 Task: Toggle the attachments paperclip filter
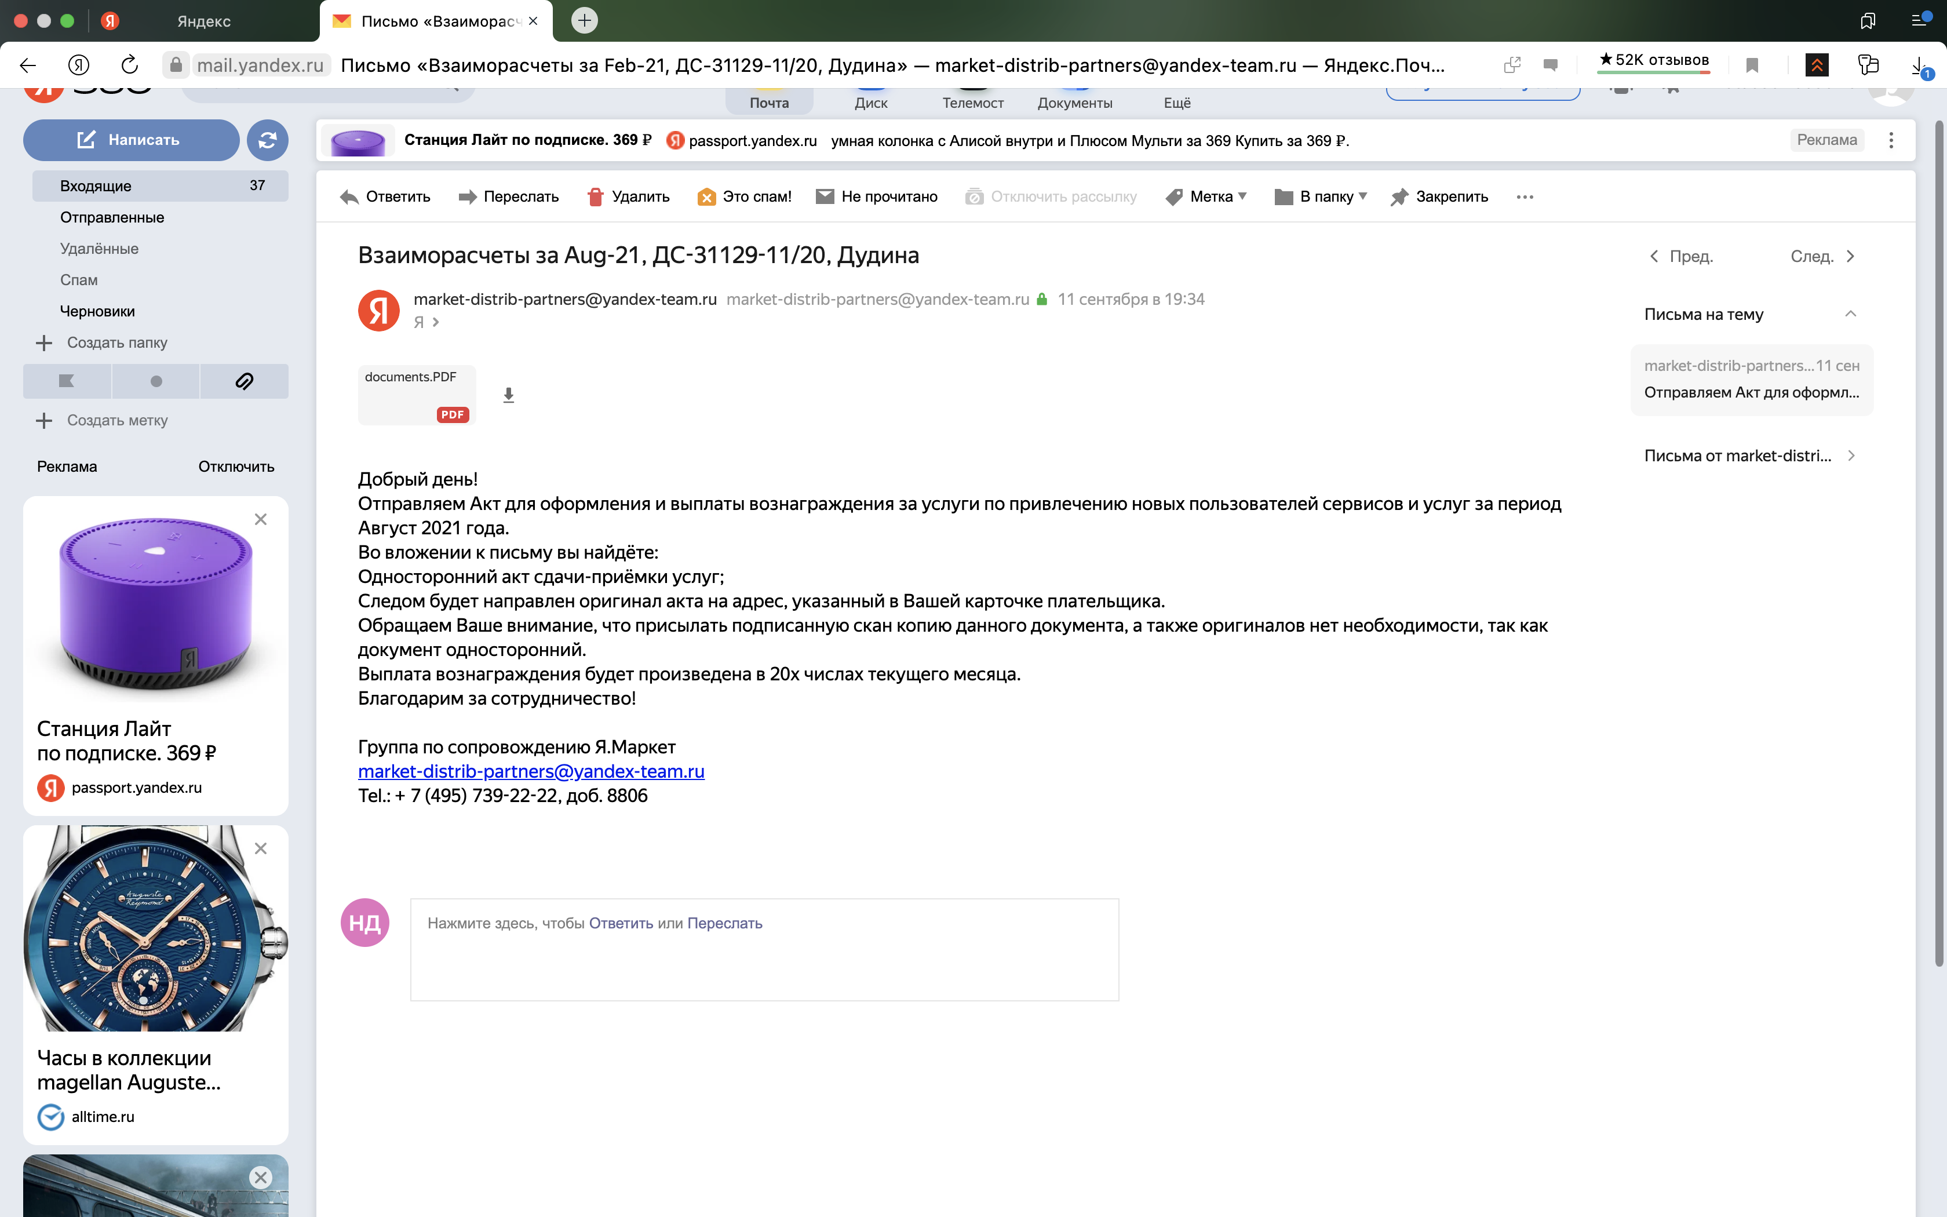click(245, 381)
